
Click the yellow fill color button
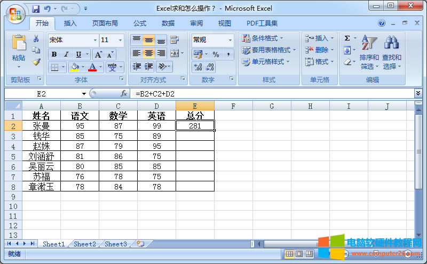(x=75, y=67)
